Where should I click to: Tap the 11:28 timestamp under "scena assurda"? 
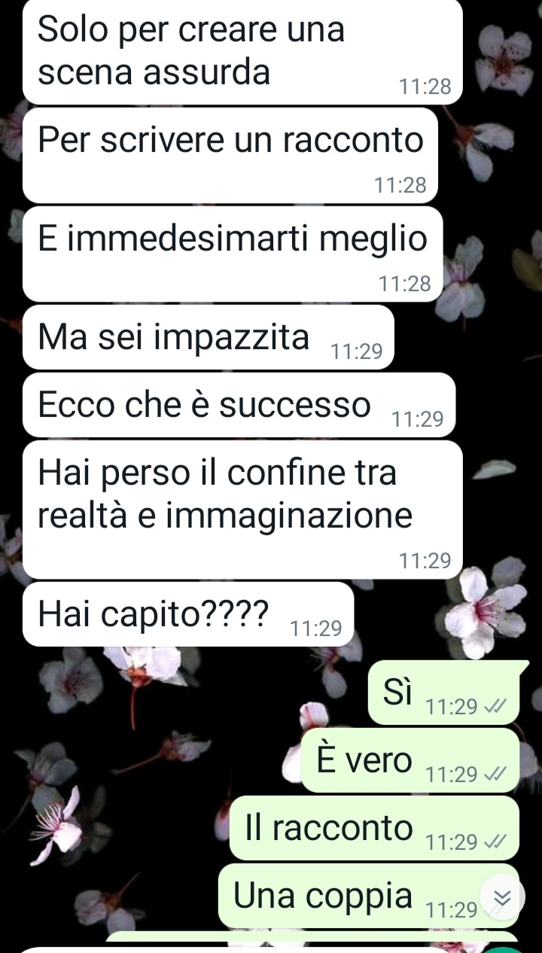[x=425, y=87]
